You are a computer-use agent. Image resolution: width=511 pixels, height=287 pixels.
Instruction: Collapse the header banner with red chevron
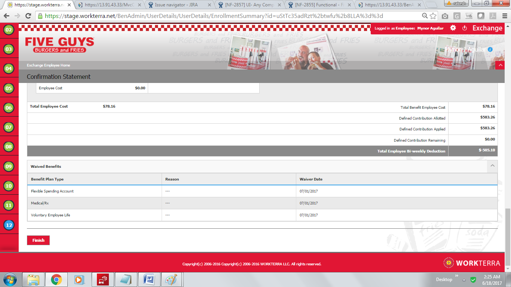coord(500,65)
